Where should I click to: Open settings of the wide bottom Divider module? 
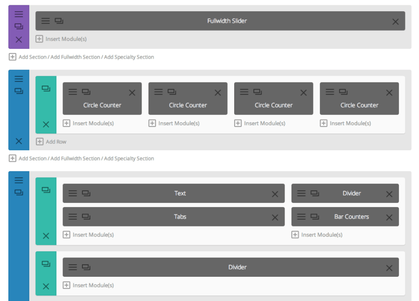pyautogui.click(x=73, y=267)
